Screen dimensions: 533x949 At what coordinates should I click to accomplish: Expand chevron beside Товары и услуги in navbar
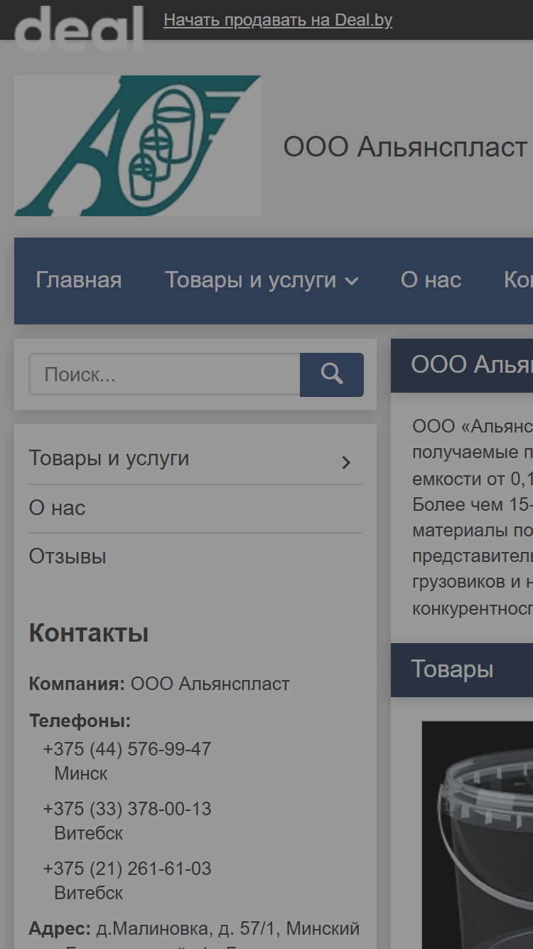(352, 282)
